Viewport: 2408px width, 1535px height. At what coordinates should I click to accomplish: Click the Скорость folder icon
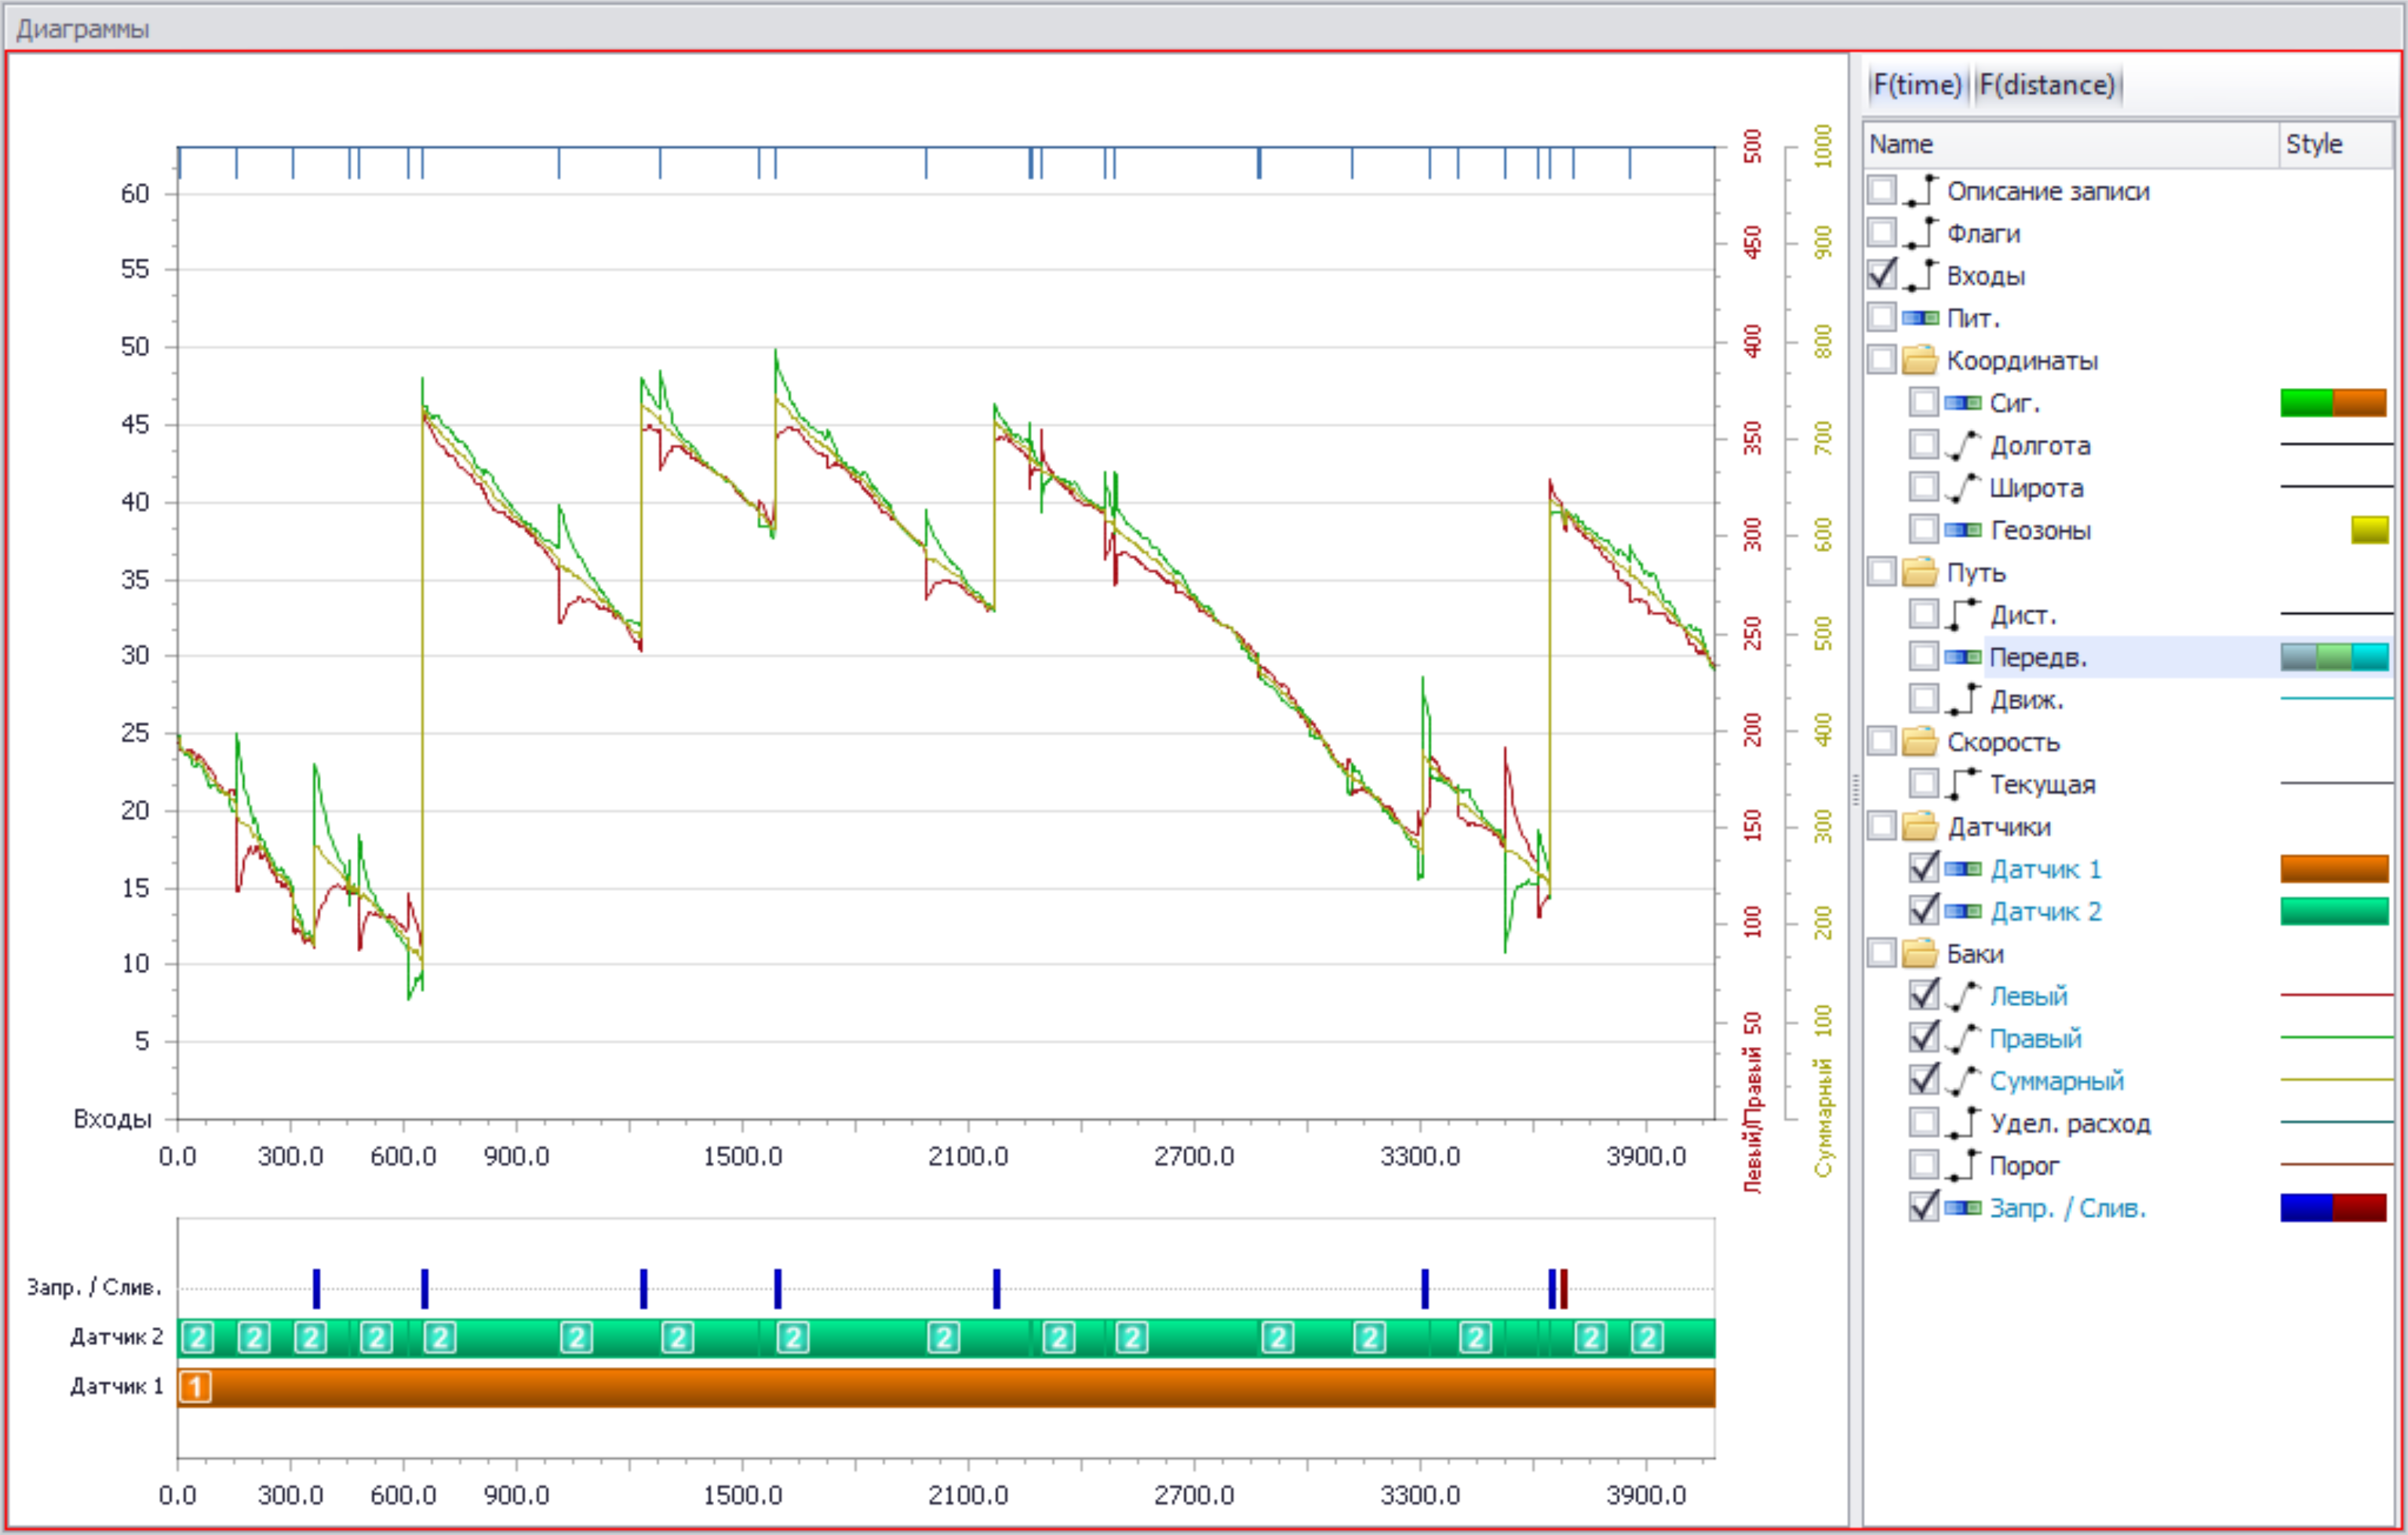[1920, 741]
